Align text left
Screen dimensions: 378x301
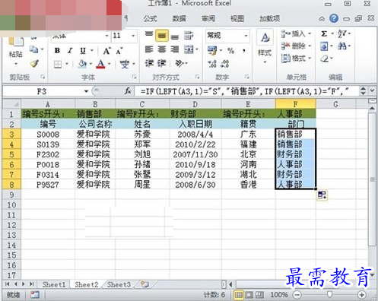tap(149, 49)
